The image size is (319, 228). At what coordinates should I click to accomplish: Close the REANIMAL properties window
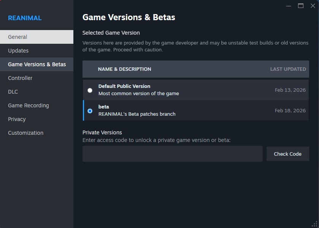[313, 6]
